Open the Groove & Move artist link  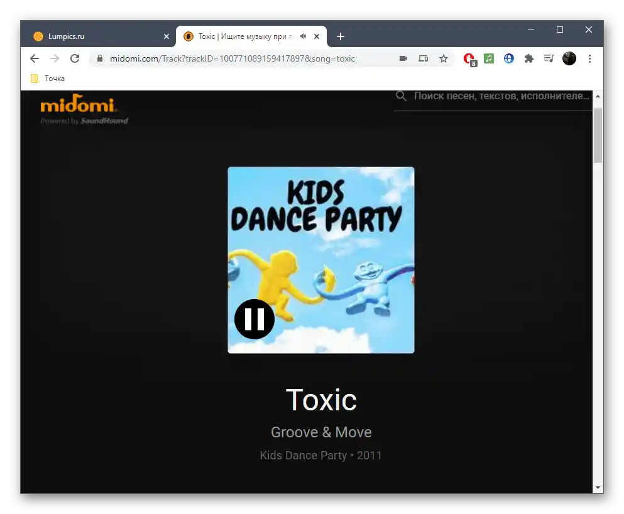[321, 432]
